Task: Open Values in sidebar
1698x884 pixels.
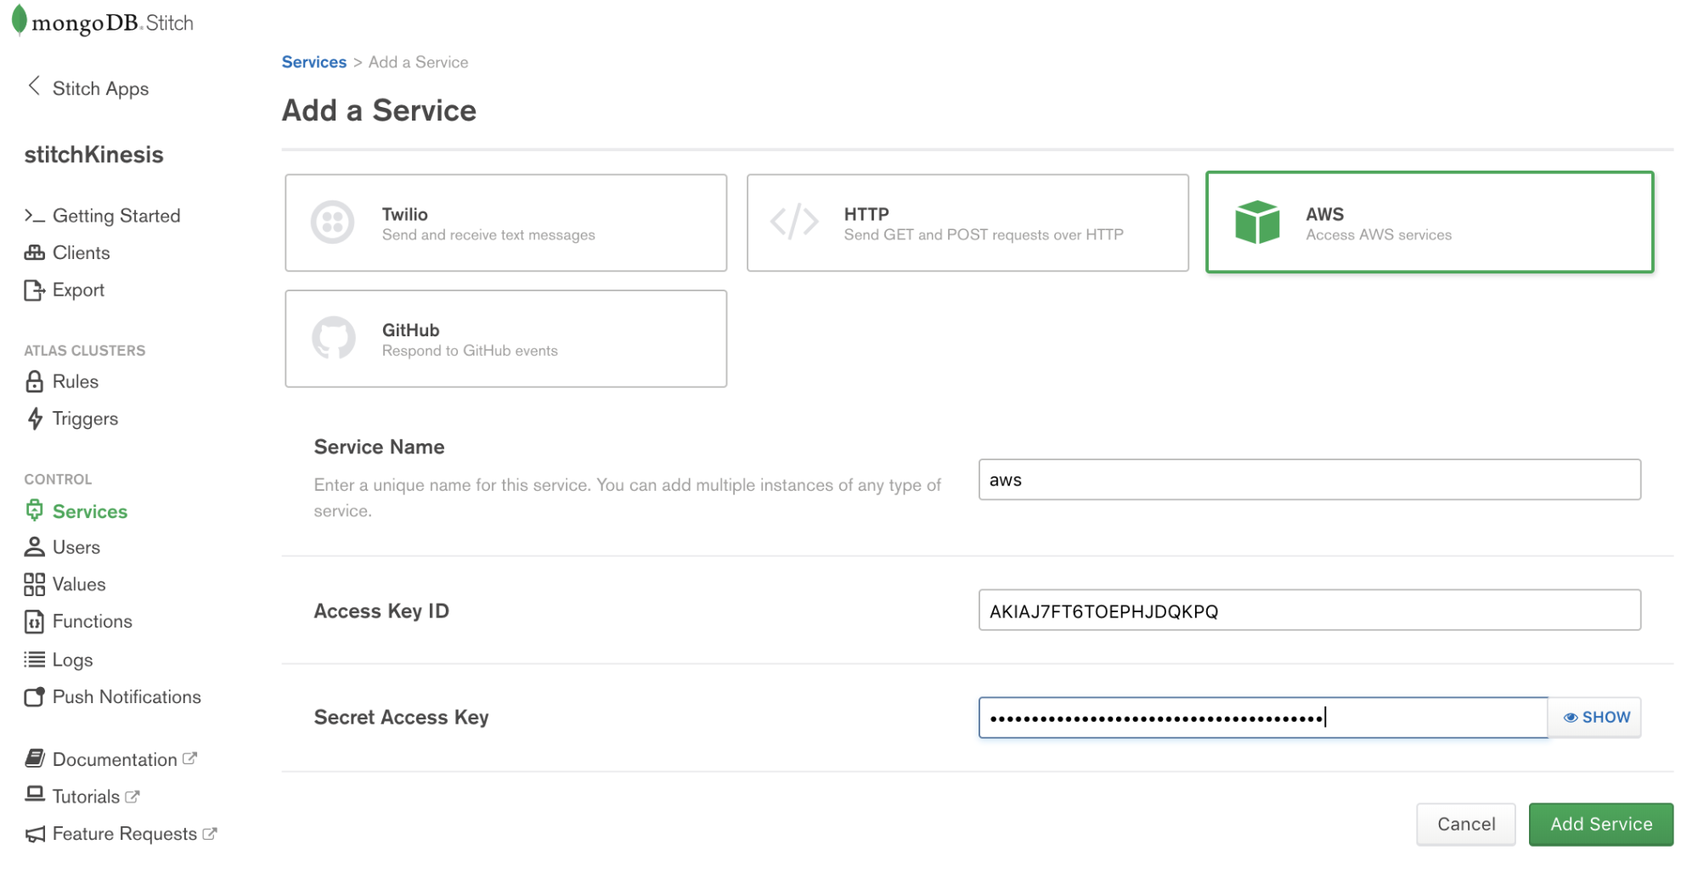Action: (x=79, y=584)
